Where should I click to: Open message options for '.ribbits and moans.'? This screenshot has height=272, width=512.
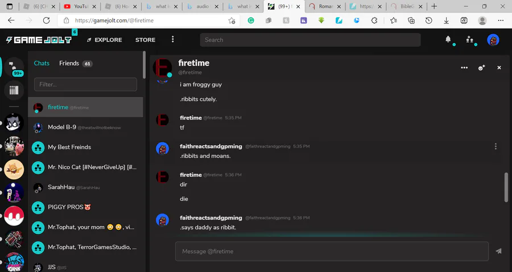[496, 146]
